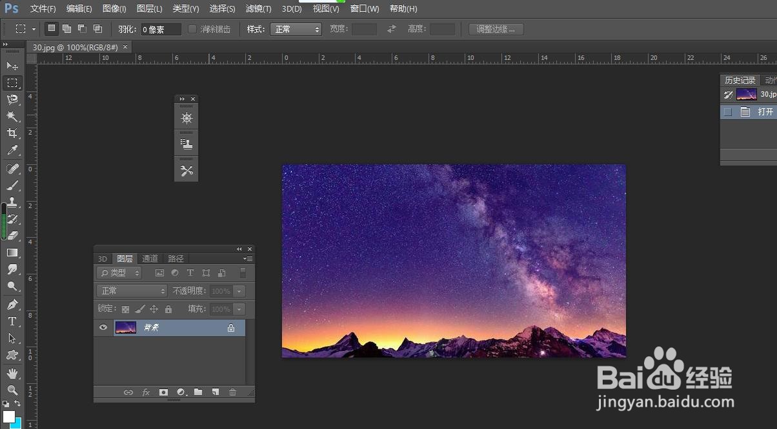Select the Dodge tool
The width and height of the screenshot is (777, 429).
coord(12,286)
